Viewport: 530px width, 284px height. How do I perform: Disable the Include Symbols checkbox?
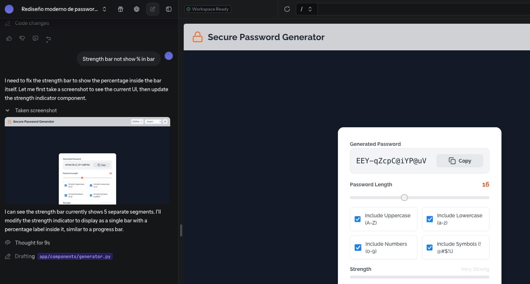(430, 248)
